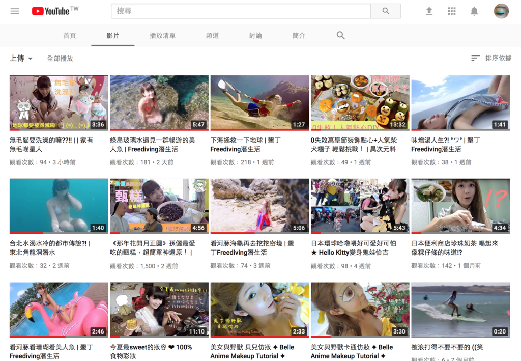Play the 4:56 甄糕 video thumbnail
The height and width of the screenshot is (361, 521).
pyautogui.click(x=159, y=206)
